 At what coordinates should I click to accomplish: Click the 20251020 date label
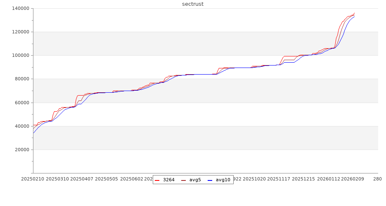(x=255, y=179)
